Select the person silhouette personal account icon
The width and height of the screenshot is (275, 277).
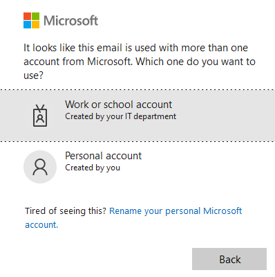coord(40,167)
